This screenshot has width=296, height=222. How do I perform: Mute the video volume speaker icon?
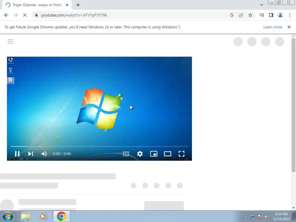point(44,154)
